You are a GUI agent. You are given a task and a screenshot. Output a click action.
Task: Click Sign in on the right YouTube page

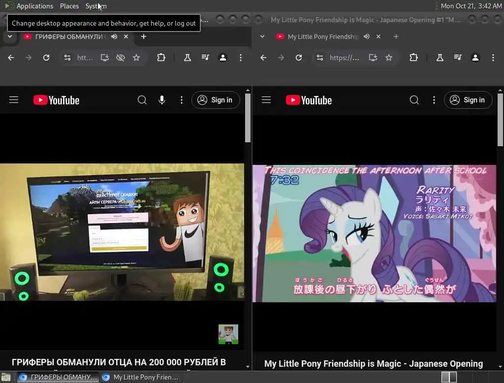pyautogui.click(x=468, y=100)
